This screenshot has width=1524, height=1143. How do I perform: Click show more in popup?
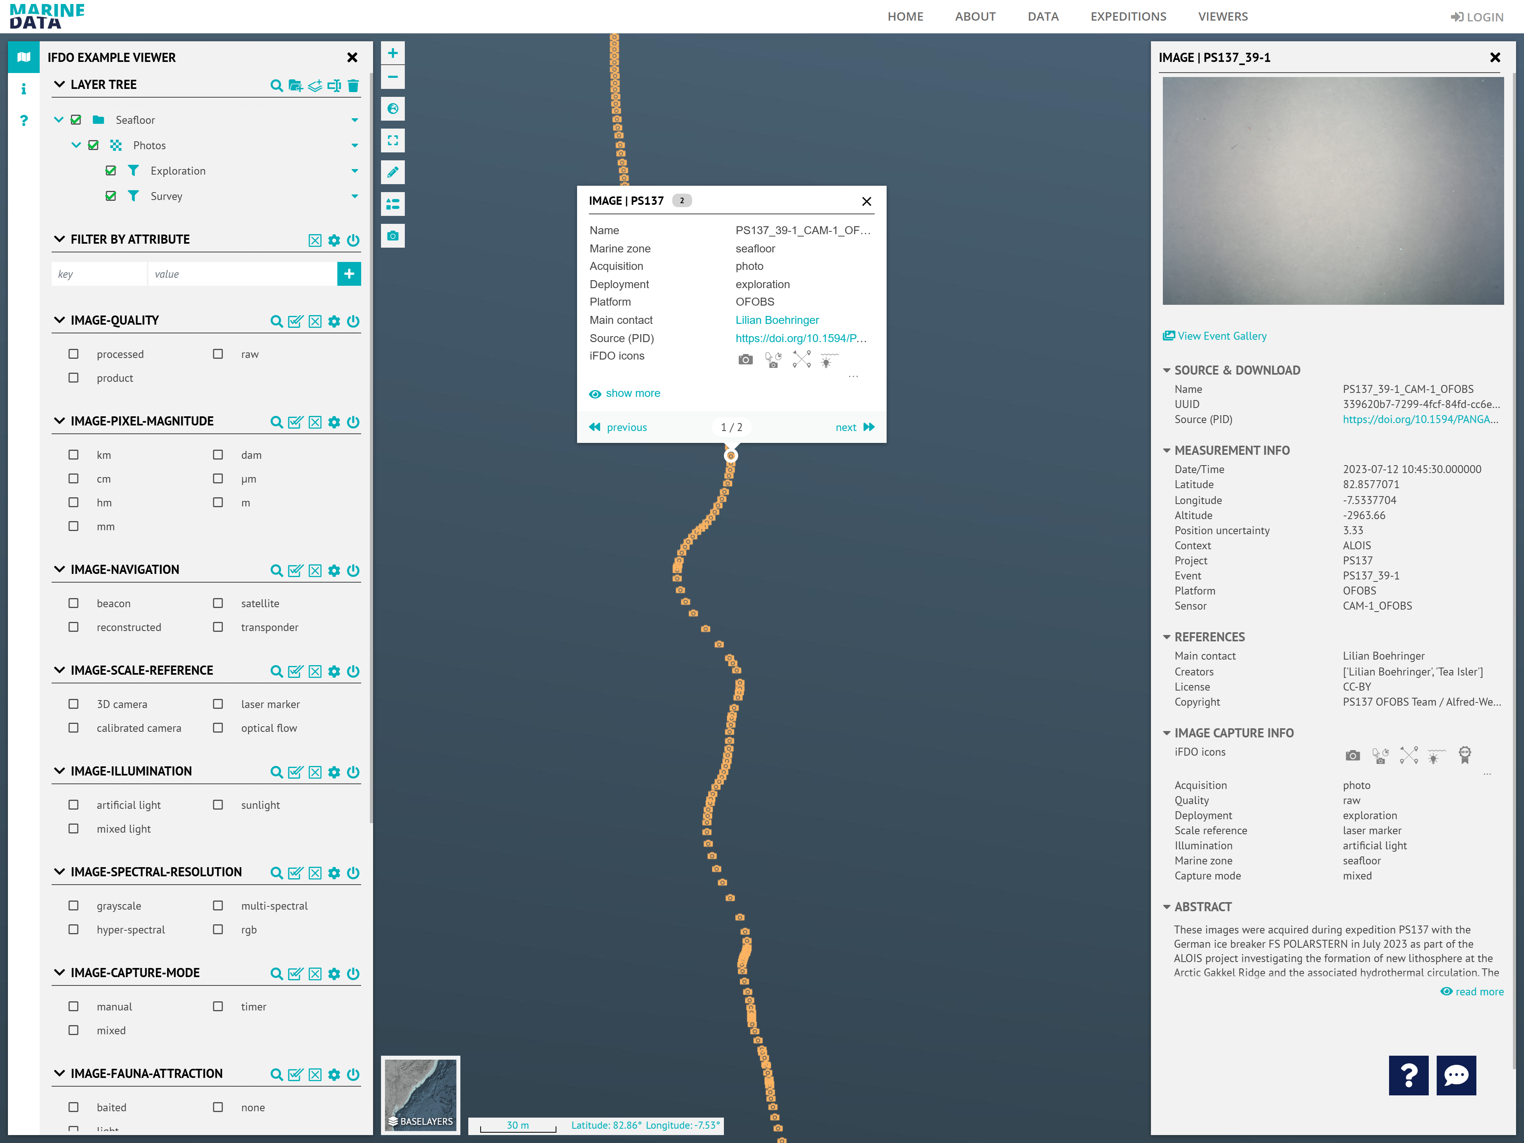coord(625,393)
